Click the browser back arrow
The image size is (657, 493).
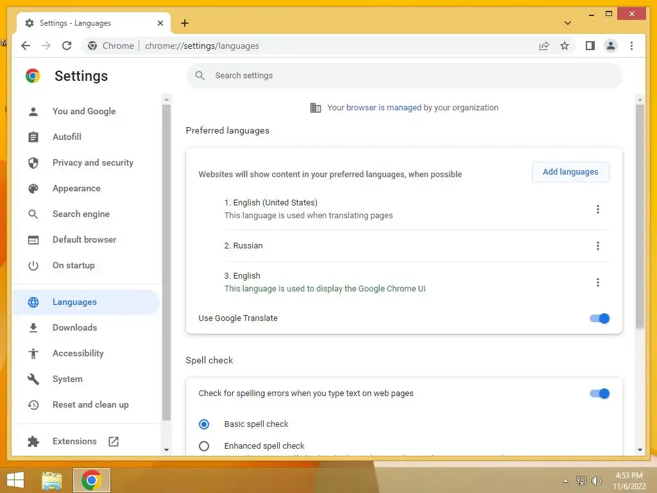(26, 46)
